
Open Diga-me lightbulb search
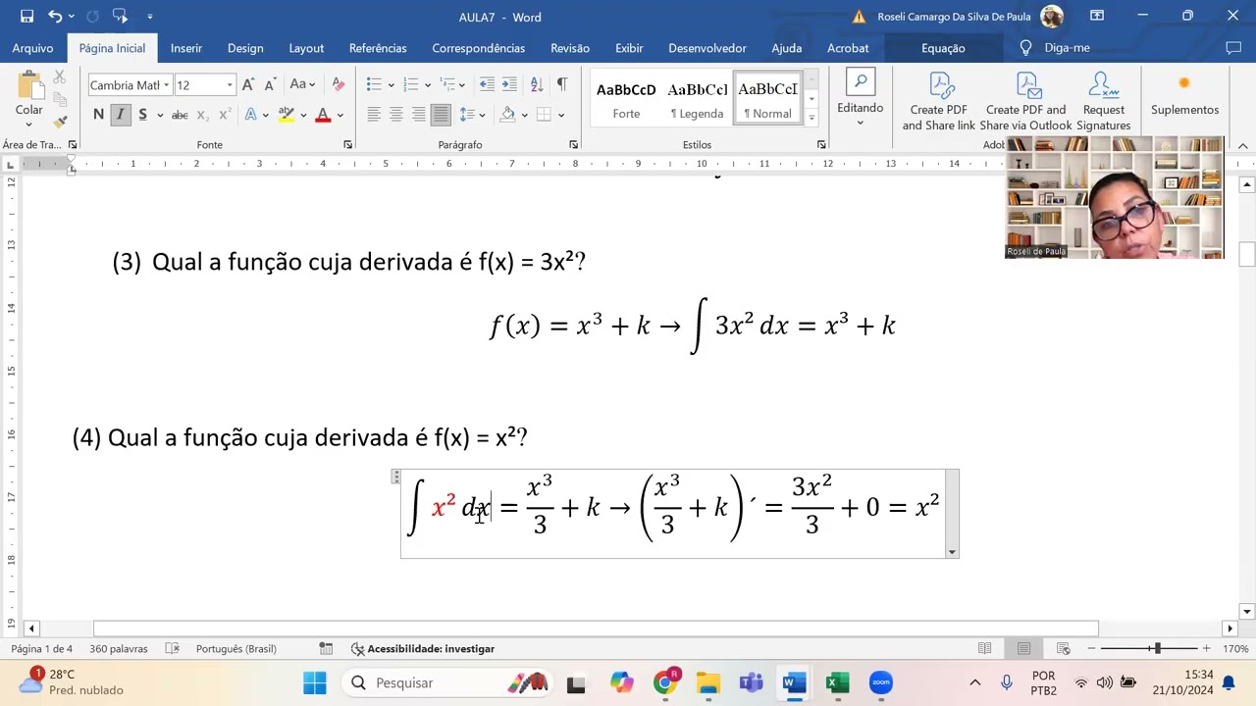pyautogui.click(x=1055, y=47)
